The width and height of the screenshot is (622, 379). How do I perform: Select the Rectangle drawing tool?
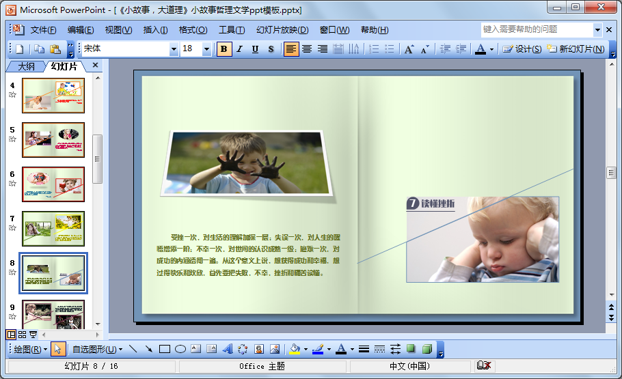click(x=164, y=349)
